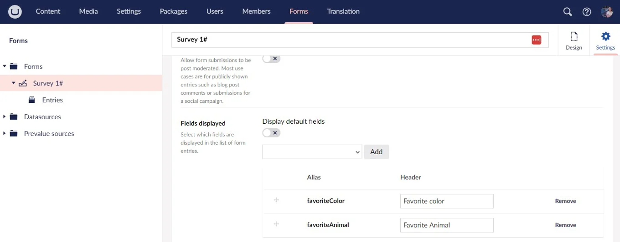Open the search magnifier icon
Screen dimensions: 620x242
[x=568, y=12]
